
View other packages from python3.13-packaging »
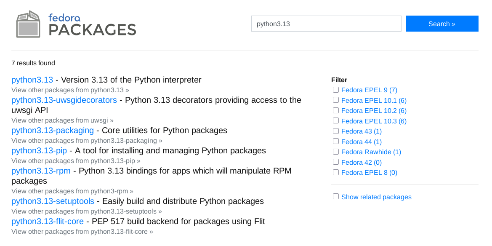point(87,140)
